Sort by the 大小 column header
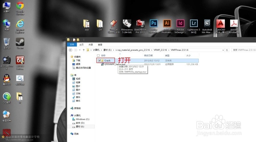Screen dimensions: 256x142 point(188,55)
